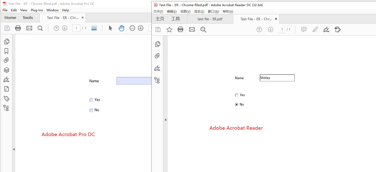Zoom out with minus icon in Acrobat Pro
The height and width of the screenshot is (172, 376).
click(132, 28)
